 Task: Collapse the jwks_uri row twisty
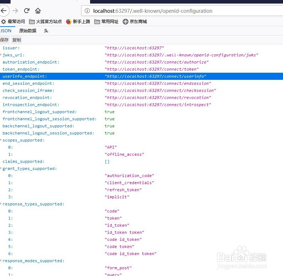1,55
